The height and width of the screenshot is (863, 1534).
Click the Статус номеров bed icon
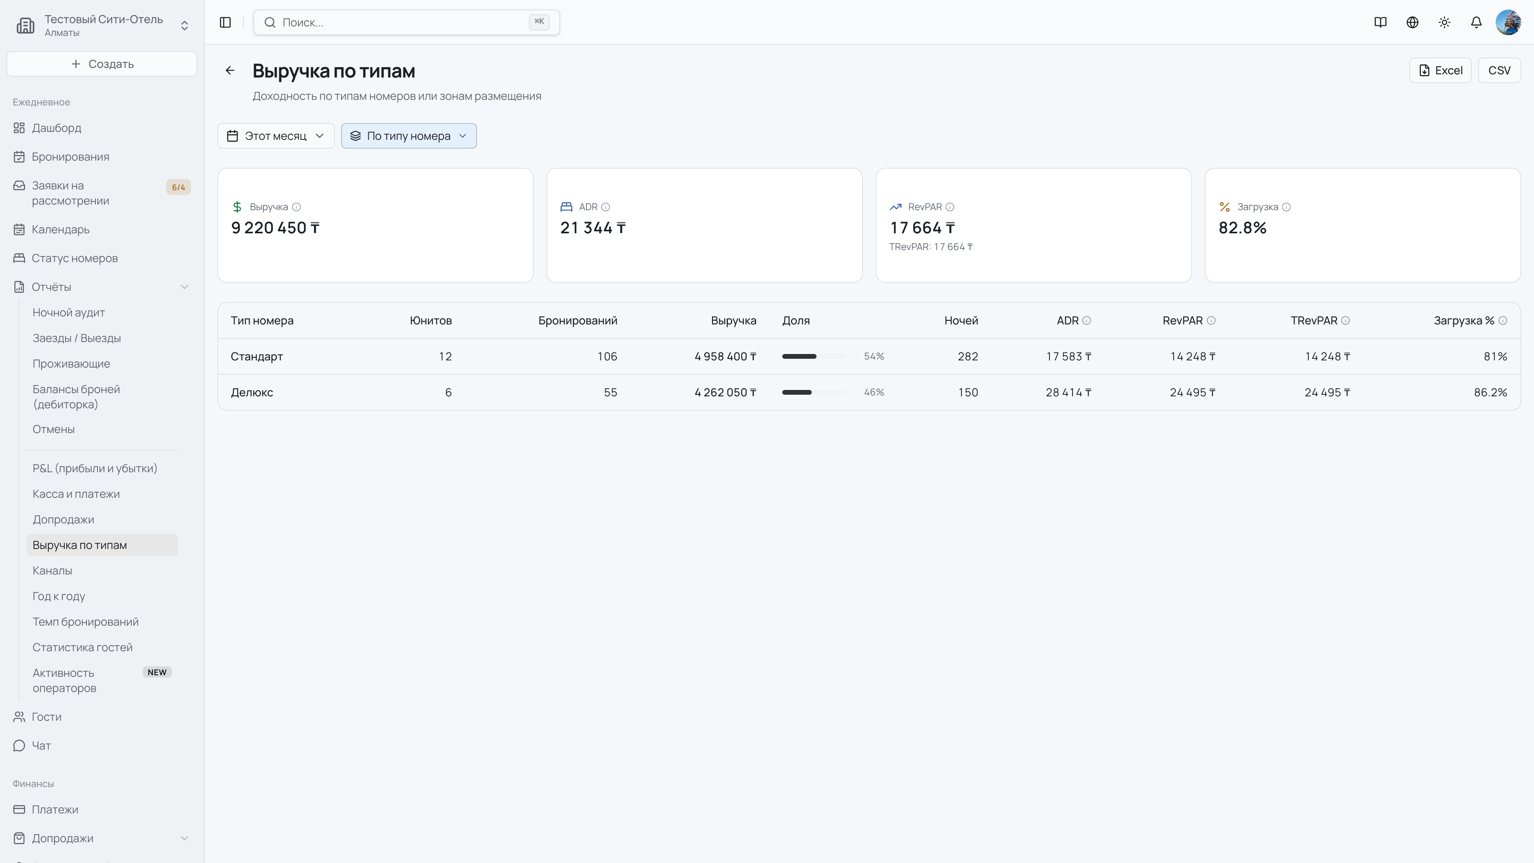coord(19,258)
